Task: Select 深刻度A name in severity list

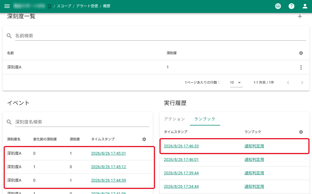Action: tap(14, 67)
